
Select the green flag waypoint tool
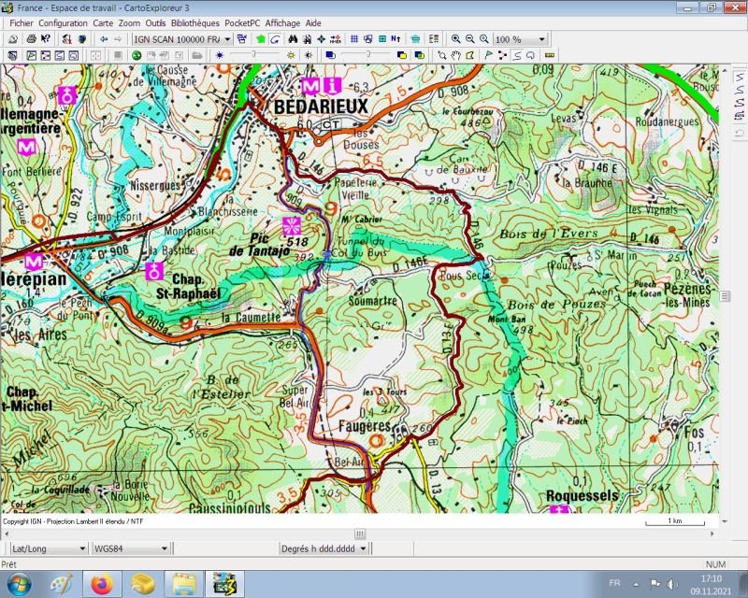(x=488, y=55)
